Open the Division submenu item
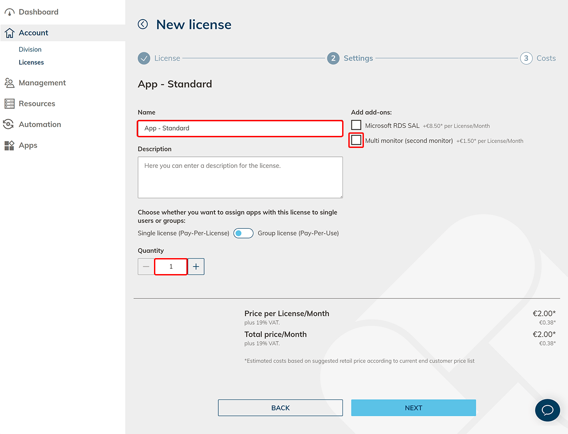Viewport: 568px width, 434px height. (30, 49)
